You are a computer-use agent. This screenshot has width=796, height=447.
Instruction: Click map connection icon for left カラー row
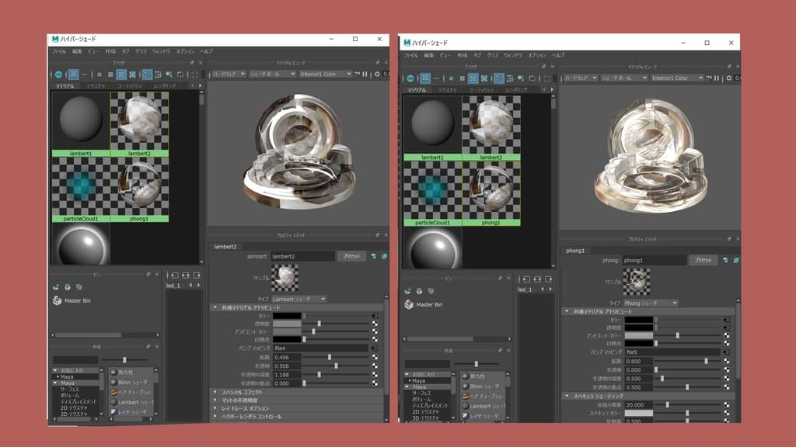pyautogui.click(x=375, y=316)
